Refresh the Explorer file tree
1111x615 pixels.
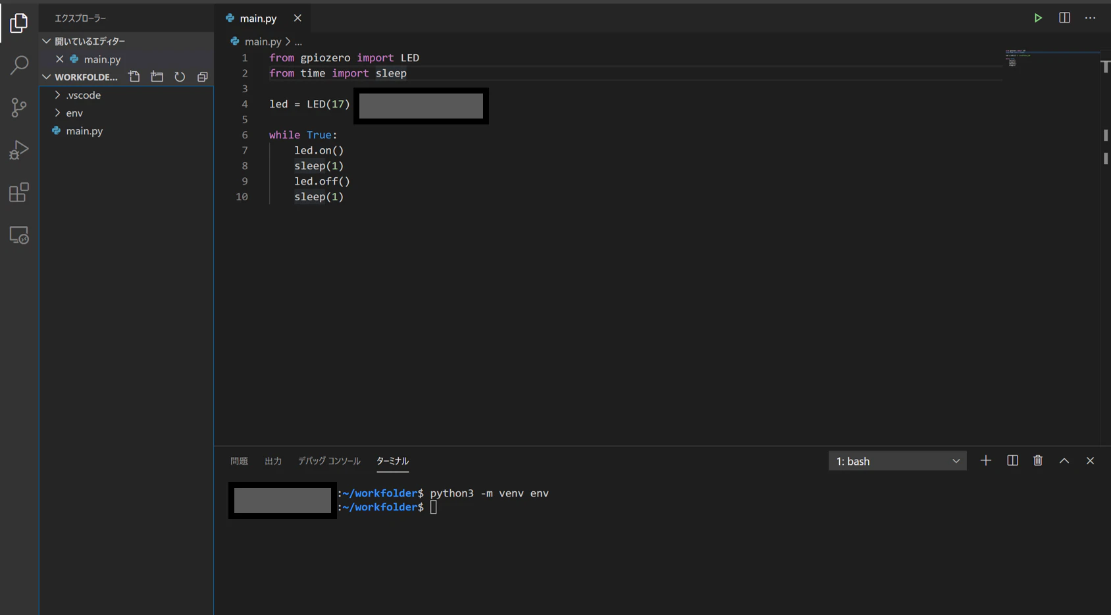pyautogui.click(x=180, y=77)
